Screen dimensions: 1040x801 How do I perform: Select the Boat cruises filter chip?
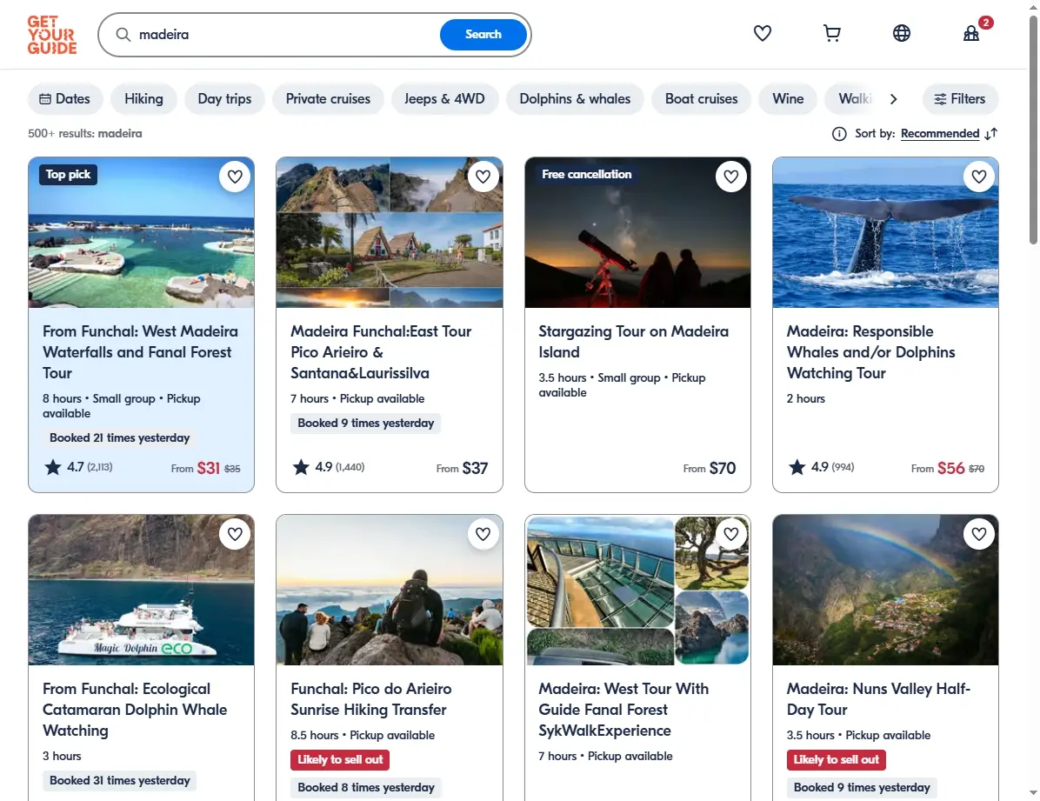tap(701, 99)
